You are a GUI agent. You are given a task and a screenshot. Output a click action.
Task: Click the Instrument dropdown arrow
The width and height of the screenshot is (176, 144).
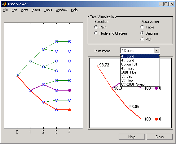tap(156, 51)
